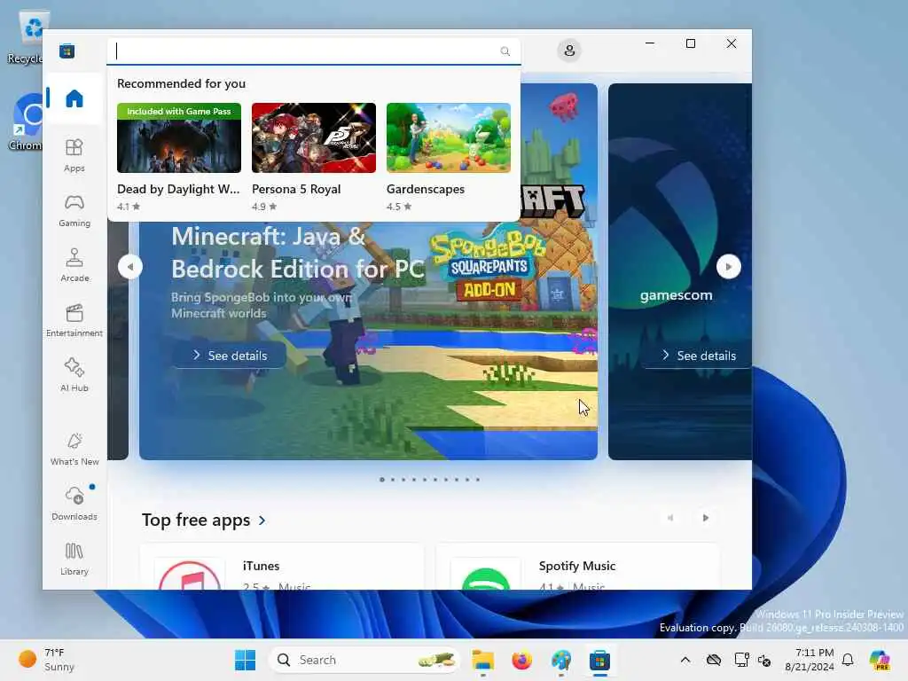908x681 pixels.
Task: Open the user account profile icon
Action: coord(569,51)
